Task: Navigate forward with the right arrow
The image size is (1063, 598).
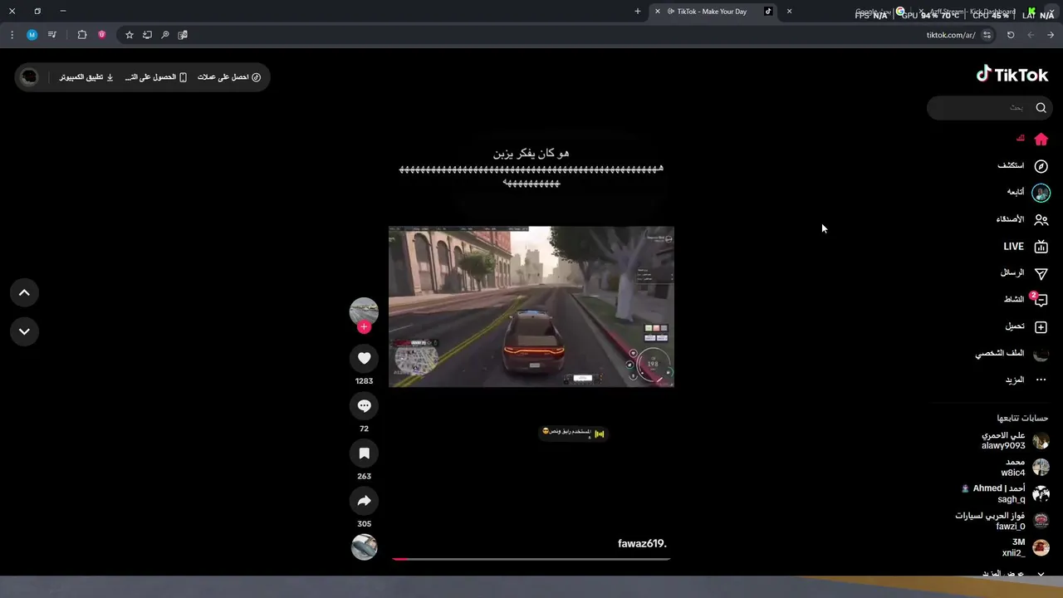Action: pos(1051,35)
